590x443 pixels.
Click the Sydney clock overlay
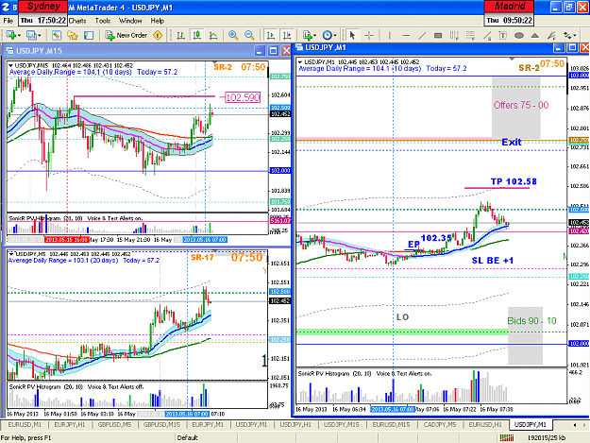pos(43,13)
